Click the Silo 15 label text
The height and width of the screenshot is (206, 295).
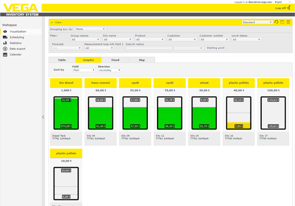(x=194, y=136)
